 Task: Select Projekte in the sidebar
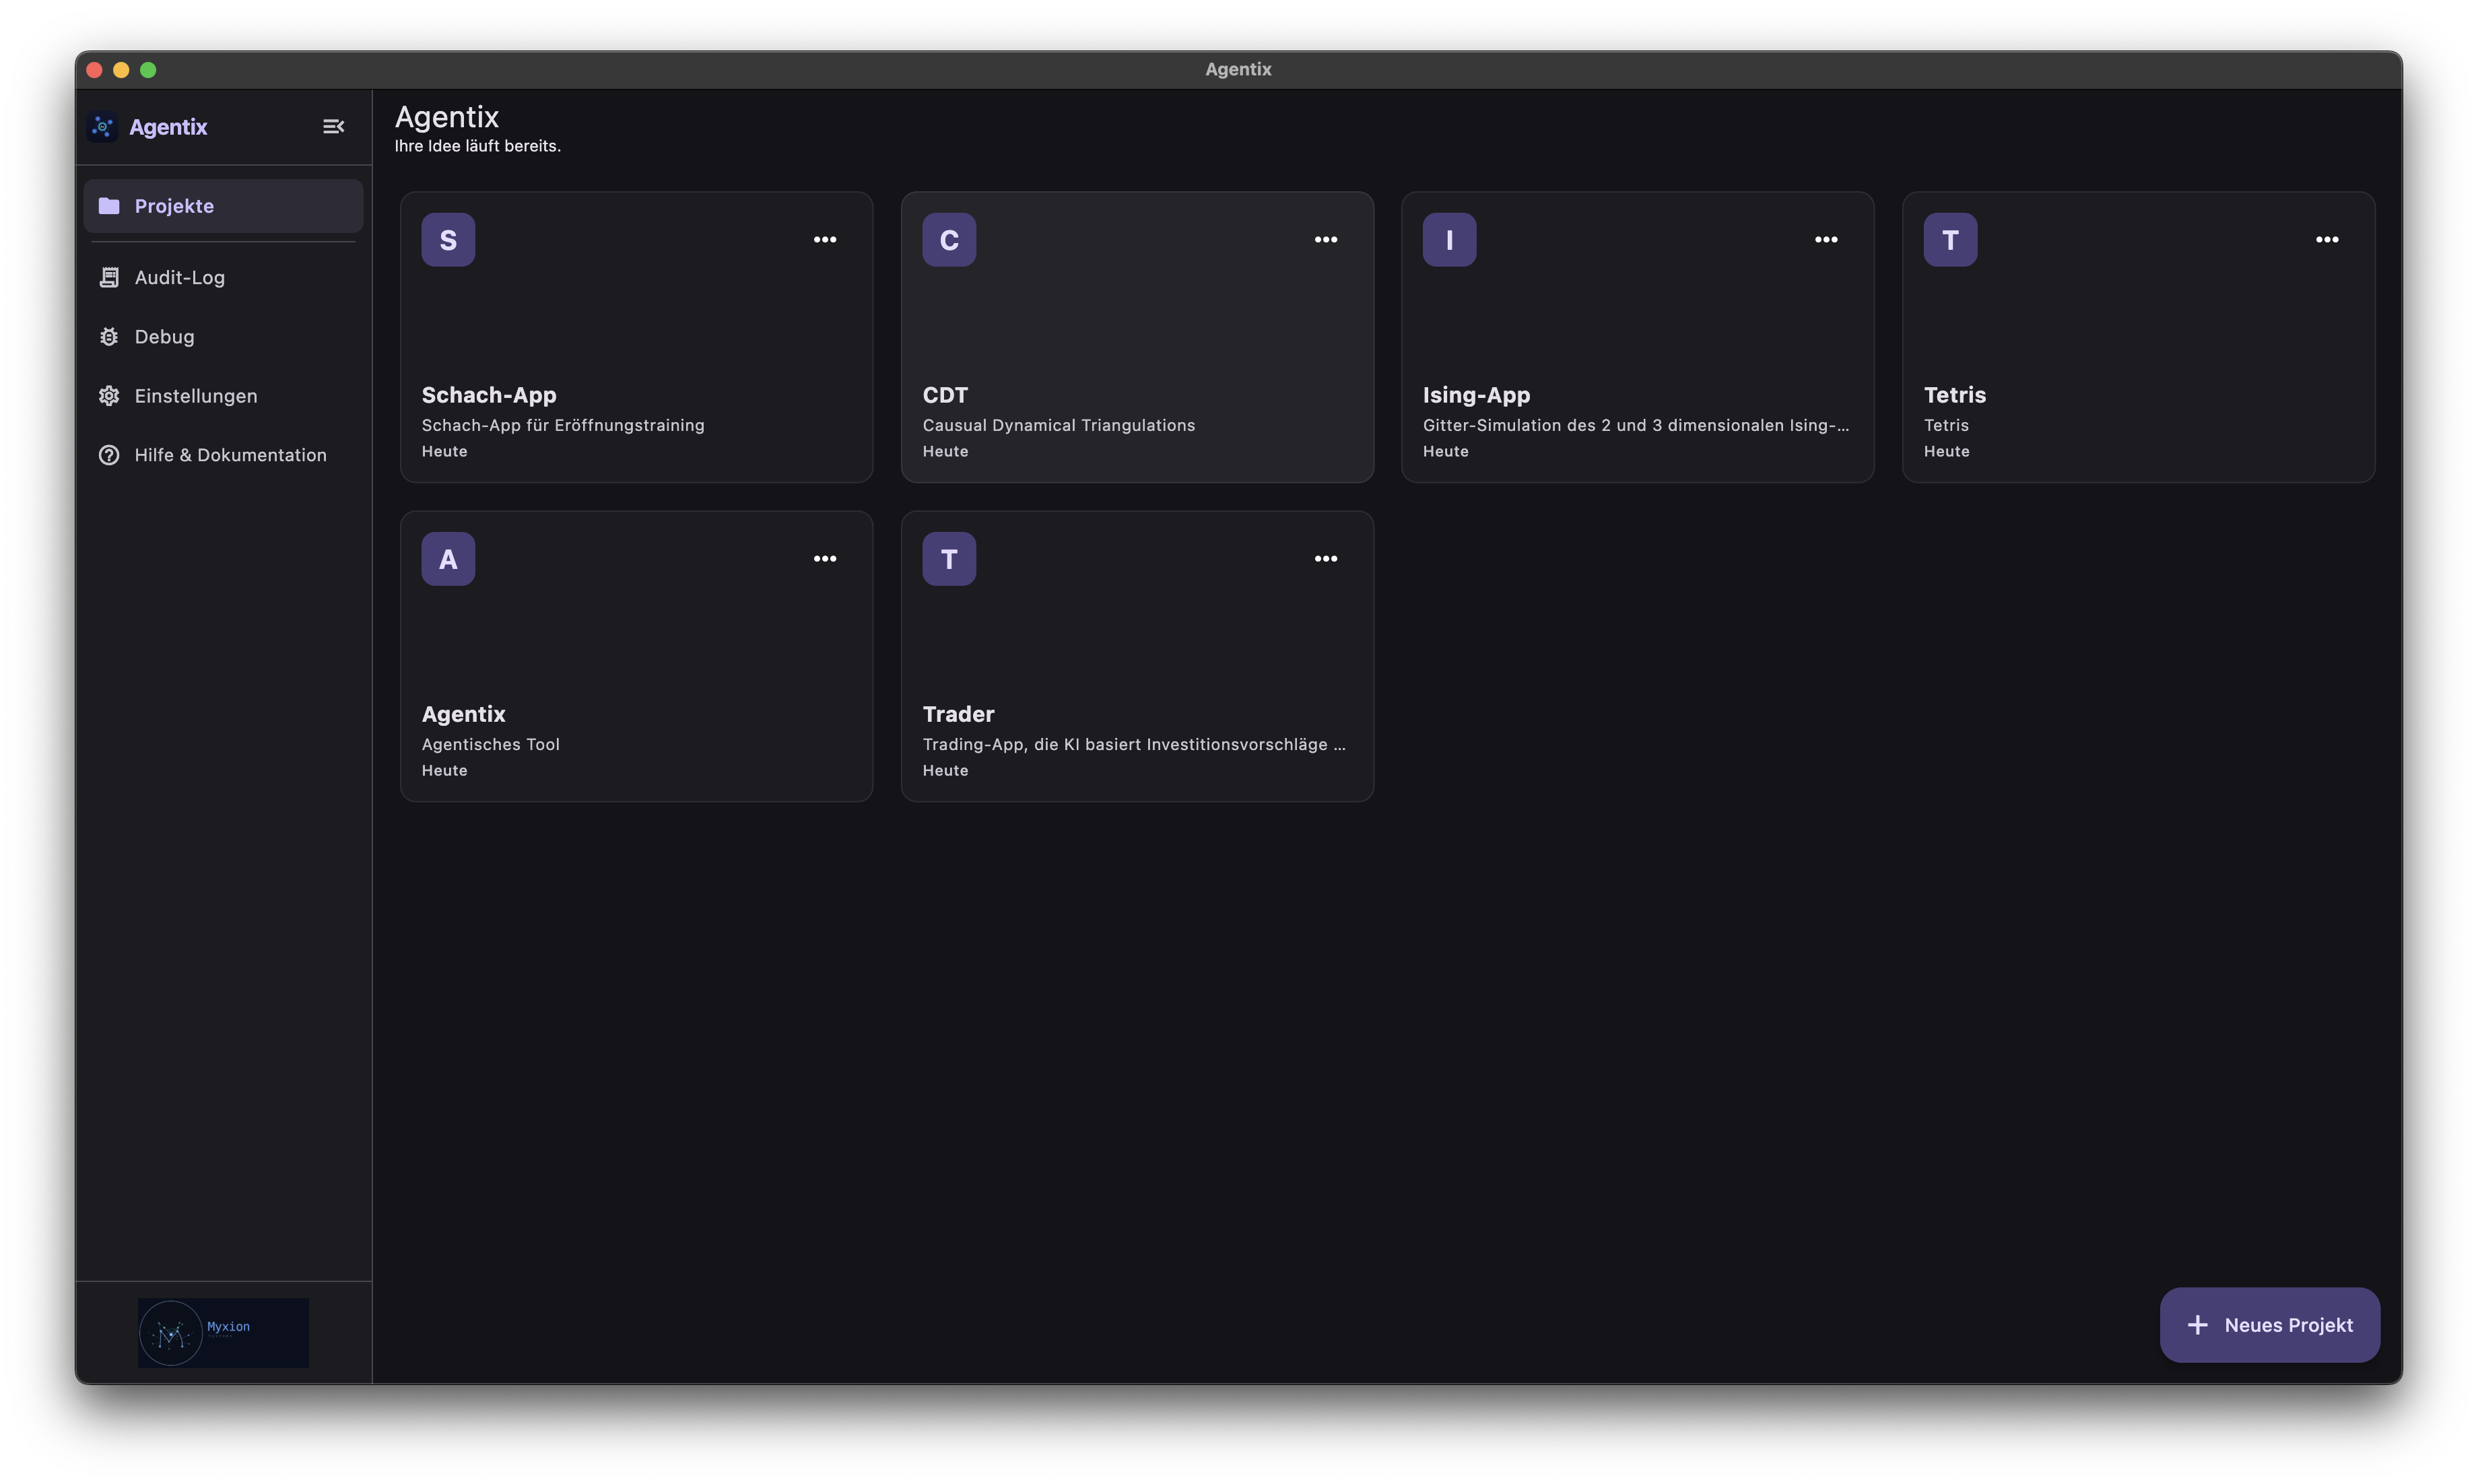223,206
